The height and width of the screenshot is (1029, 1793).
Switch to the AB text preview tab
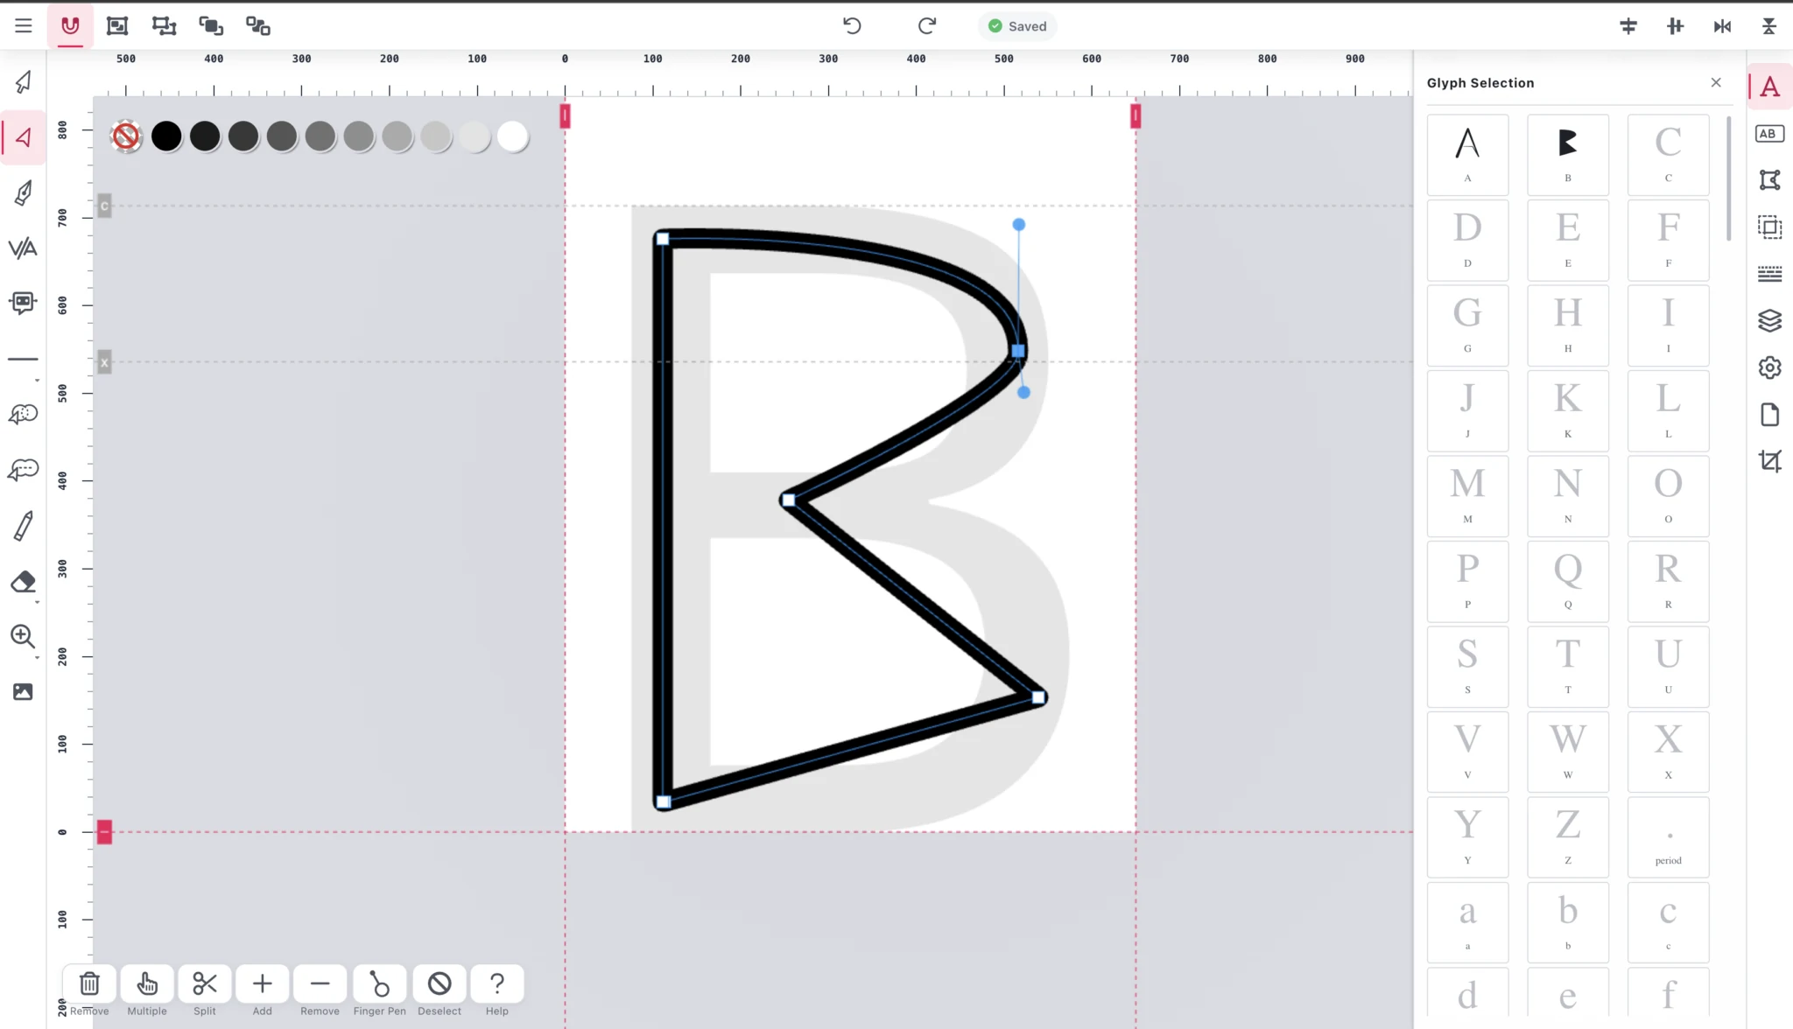click(1769, 134)
